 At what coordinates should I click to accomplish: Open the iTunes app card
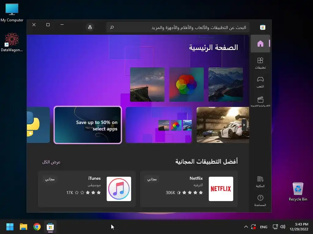87,189
